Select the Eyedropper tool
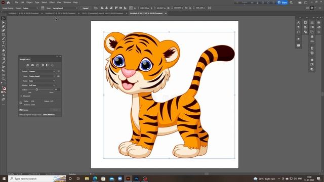This screenshot has height=182, width=324. point(4,63)
